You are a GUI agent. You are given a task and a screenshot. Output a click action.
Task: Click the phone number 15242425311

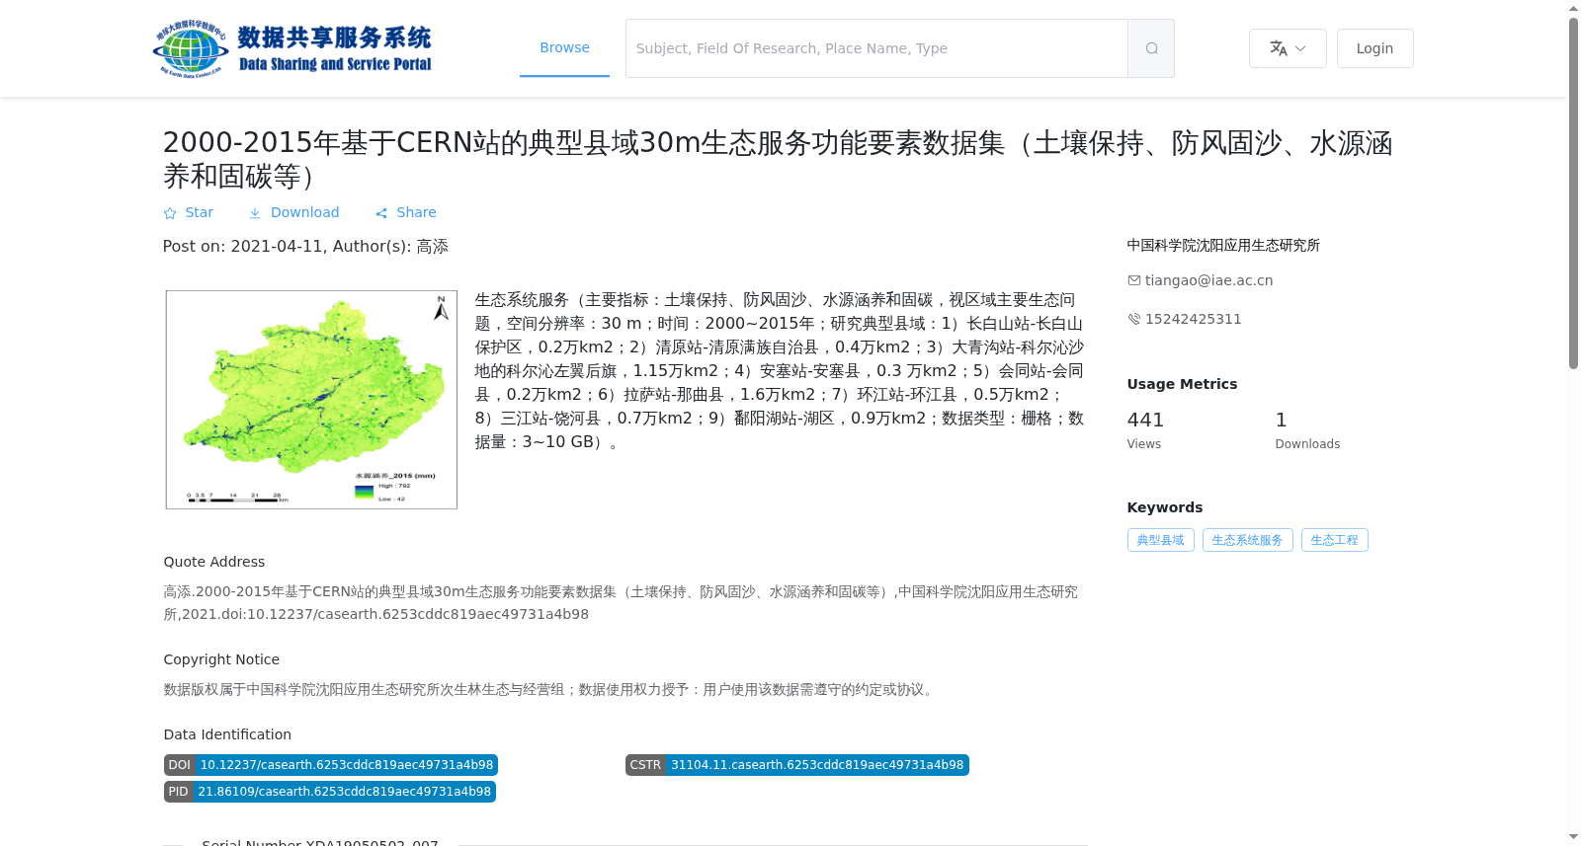coord(1193,319)
